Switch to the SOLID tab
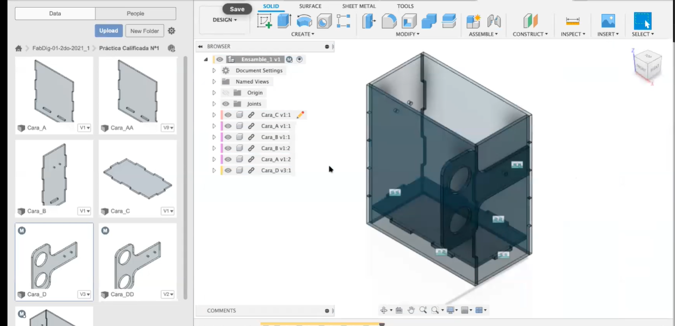Image resolution: width=675 pixels, height=326 pixels. pos(271,6)
